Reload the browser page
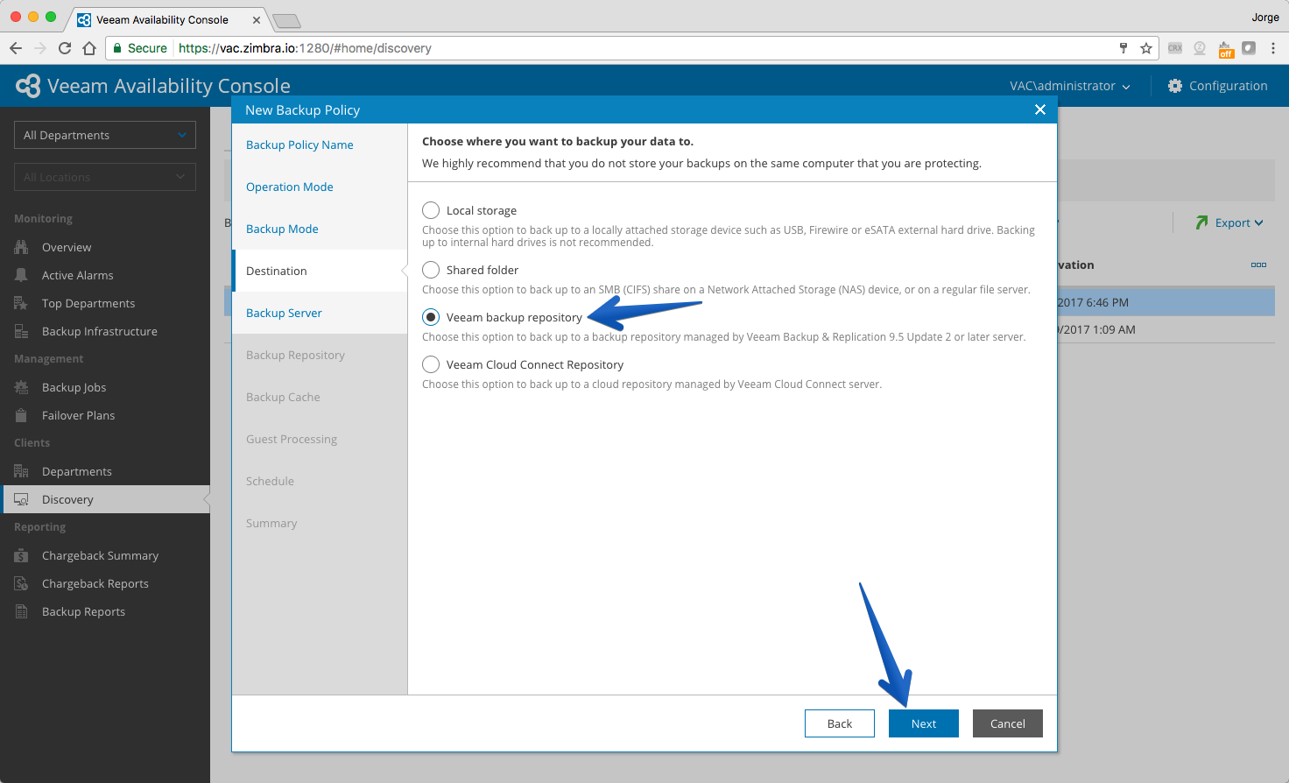 click(x=65, y=48)
